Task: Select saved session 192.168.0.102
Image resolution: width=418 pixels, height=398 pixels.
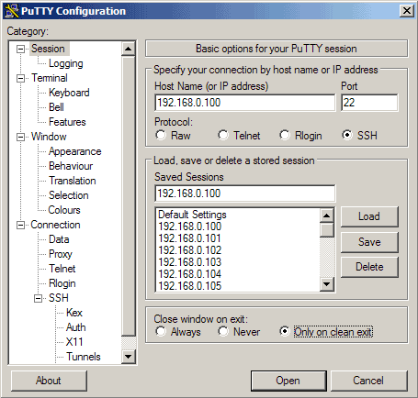Action: tap(238, 250)
